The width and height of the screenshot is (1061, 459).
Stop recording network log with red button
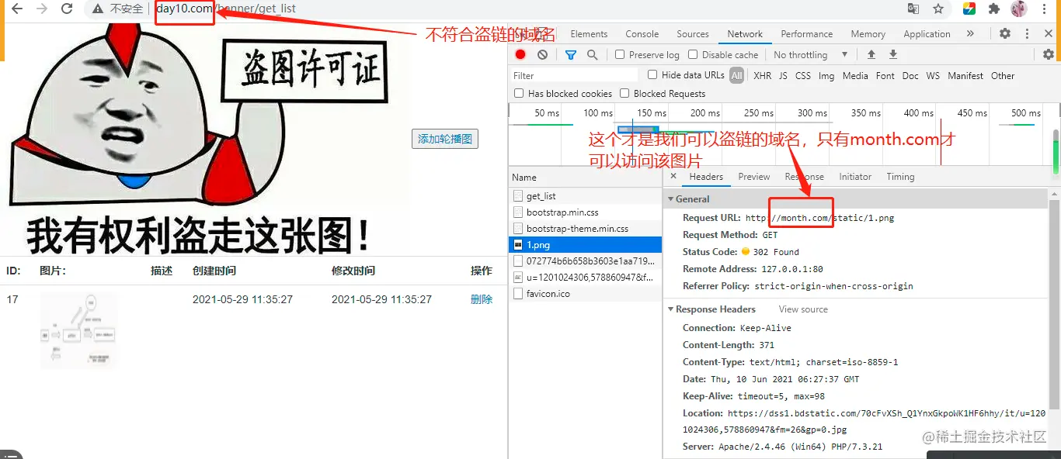pos(520,55)
